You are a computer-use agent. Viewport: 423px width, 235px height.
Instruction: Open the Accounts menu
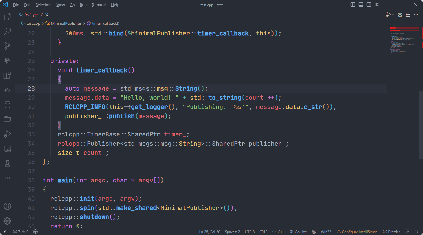7,206
